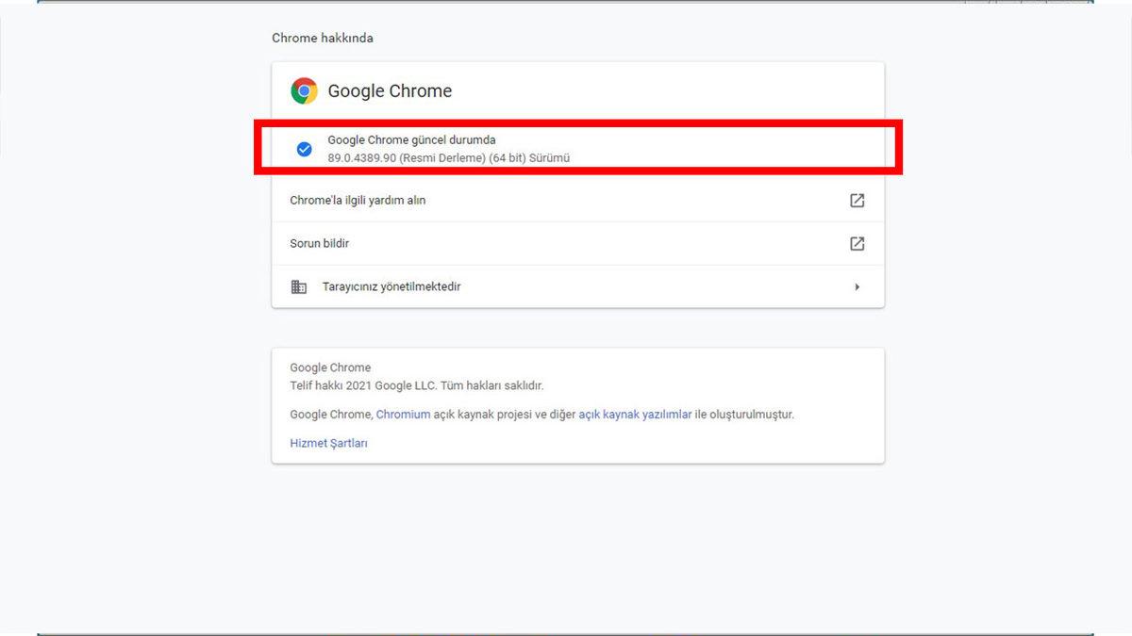Click the red tab bar at the top
1132x636 pixels.
[566, 4]
